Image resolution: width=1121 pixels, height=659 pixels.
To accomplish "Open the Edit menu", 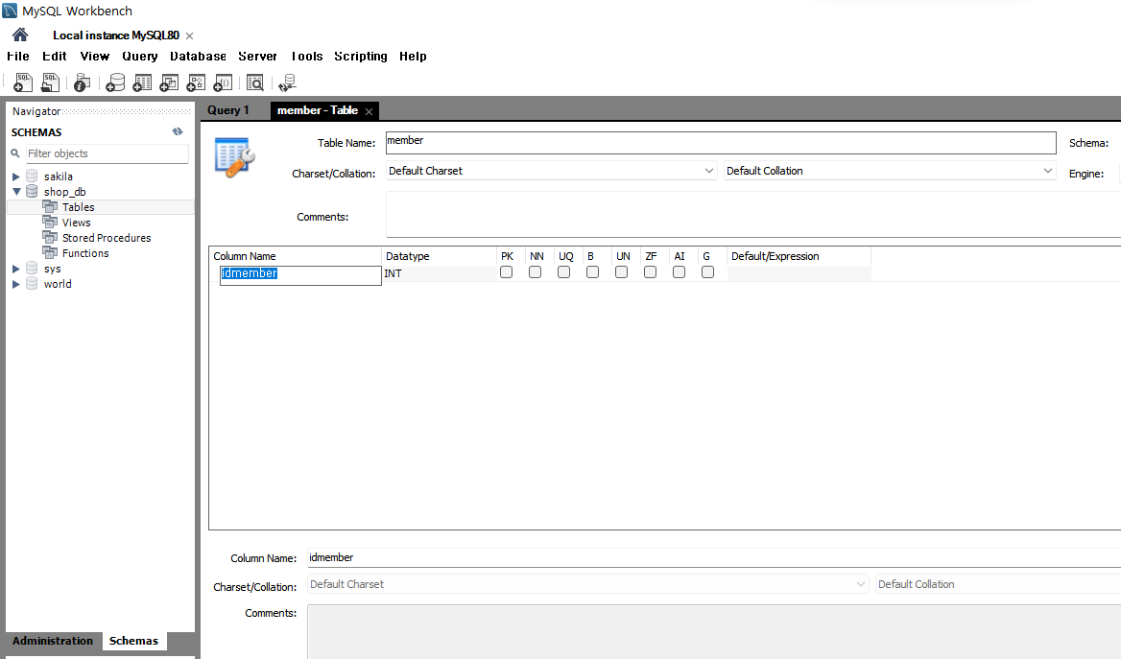I will pyautogui.click(x=55, y=56).
